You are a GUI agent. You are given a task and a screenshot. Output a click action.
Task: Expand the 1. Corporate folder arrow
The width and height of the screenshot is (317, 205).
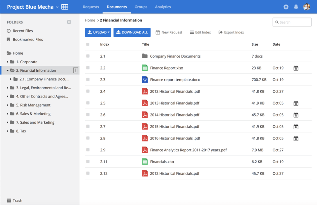pyautogui.click(x=8, y=62)
